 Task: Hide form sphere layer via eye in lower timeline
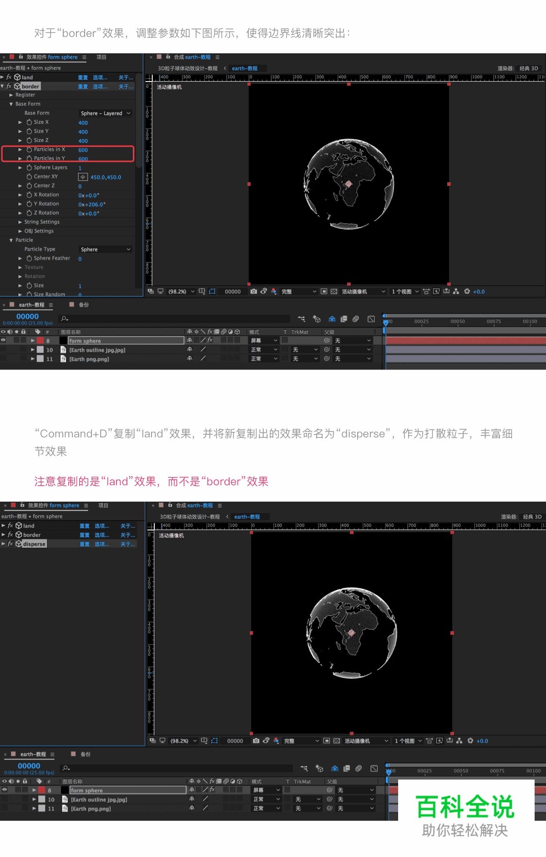pos(5,790)
